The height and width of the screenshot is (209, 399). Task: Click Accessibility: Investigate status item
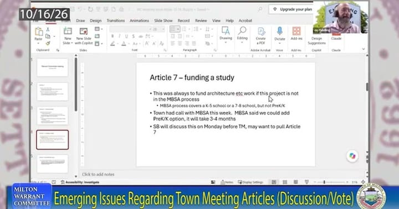click(x=80, y=182)
